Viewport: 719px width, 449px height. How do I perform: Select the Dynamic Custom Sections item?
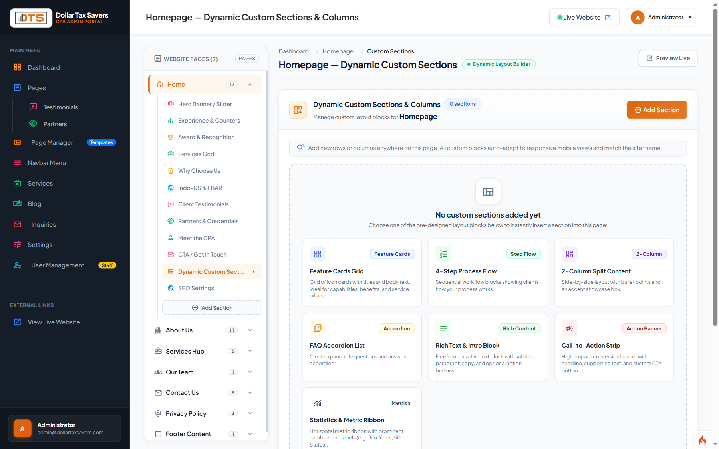pos(212,271)
